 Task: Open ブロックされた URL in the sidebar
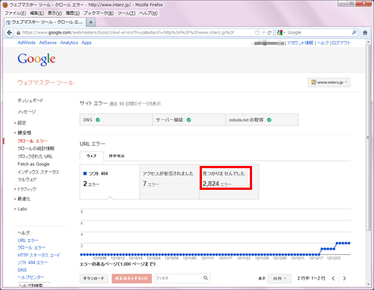[x=35, y=156]
